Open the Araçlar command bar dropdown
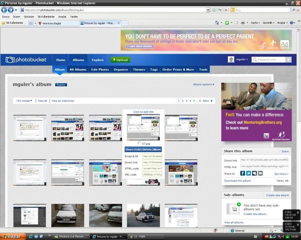This screenshot has width=301, height=240. coord(282,23)
